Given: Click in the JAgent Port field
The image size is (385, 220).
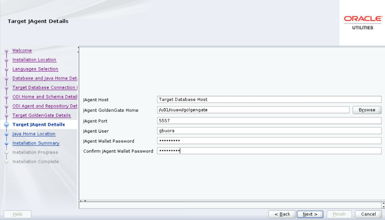Looking at the screenshot, I should [x=269, y=120].
